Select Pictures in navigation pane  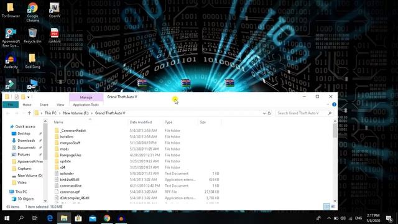tap(24, 154)
